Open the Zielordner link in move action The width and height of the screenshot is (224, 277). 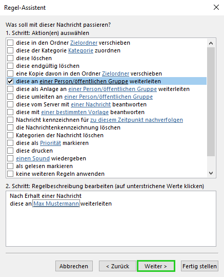pos(84,43)
